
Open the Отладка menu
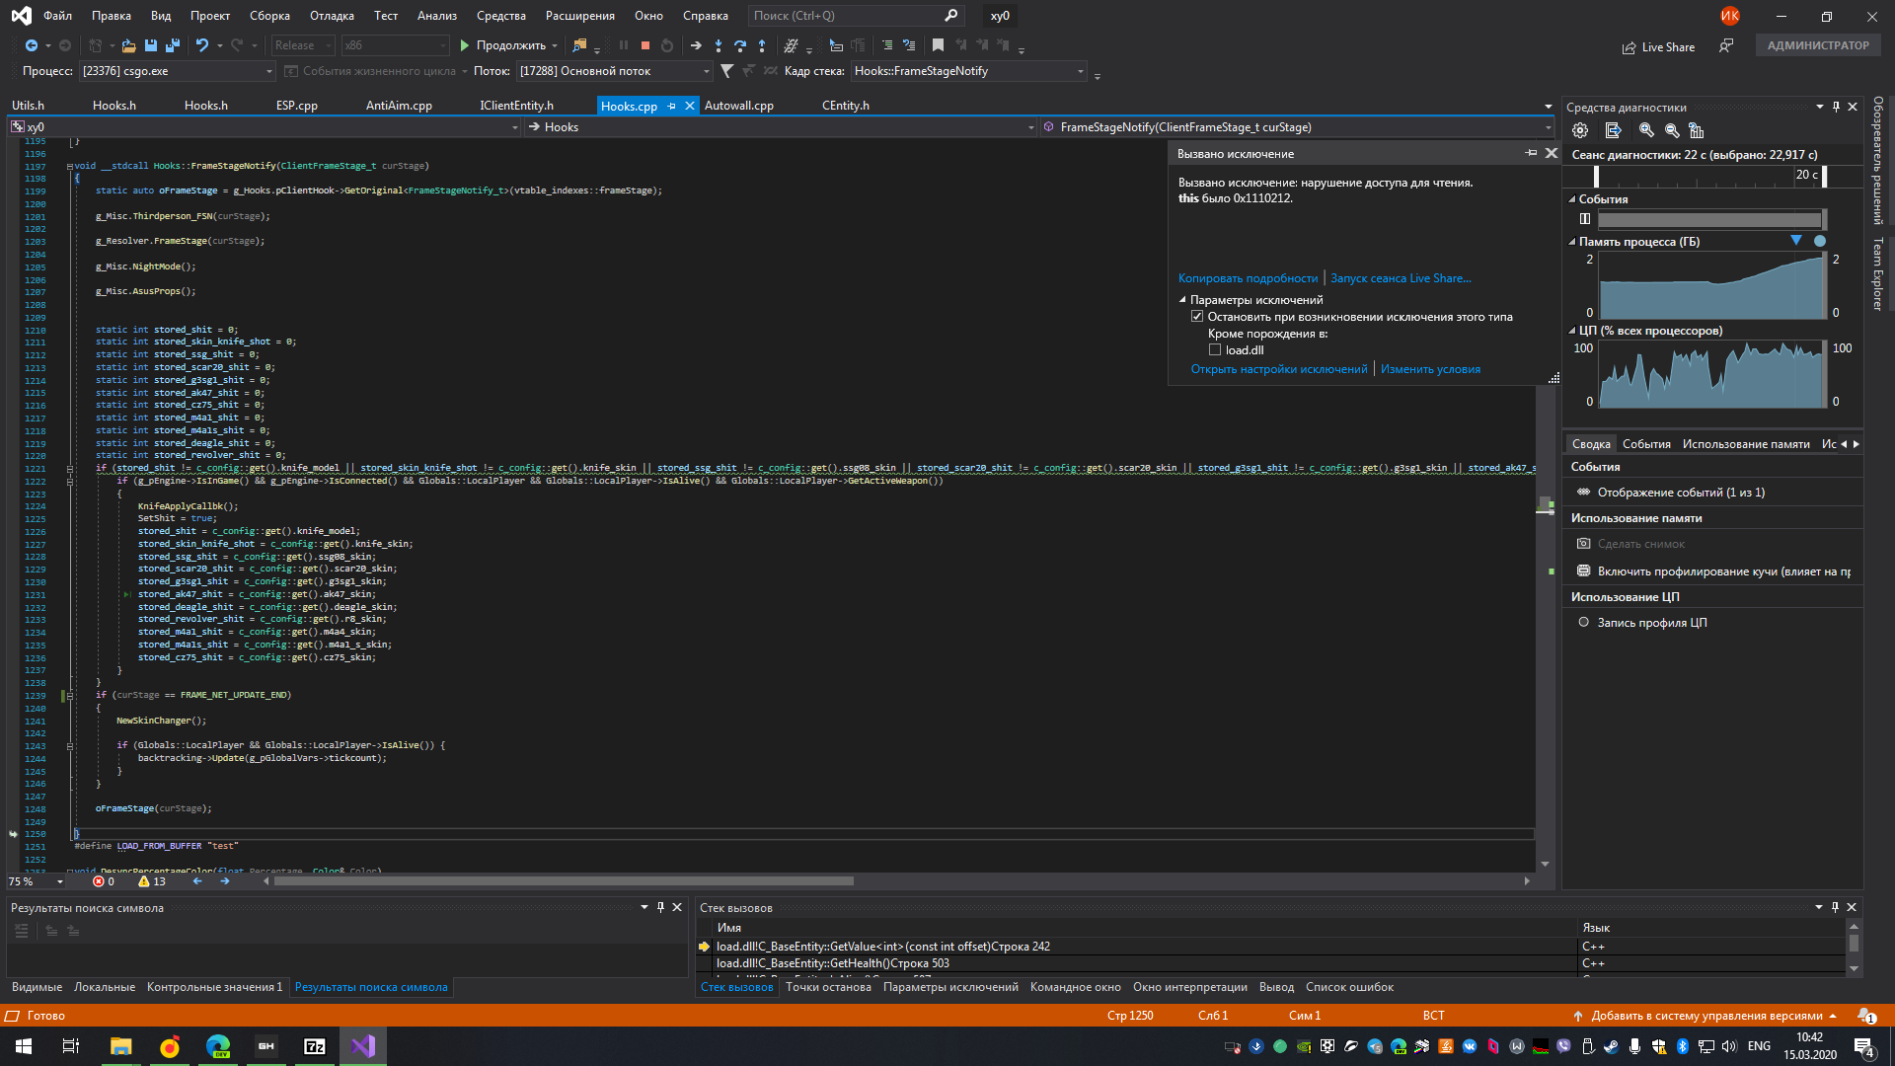click(332, 16)
